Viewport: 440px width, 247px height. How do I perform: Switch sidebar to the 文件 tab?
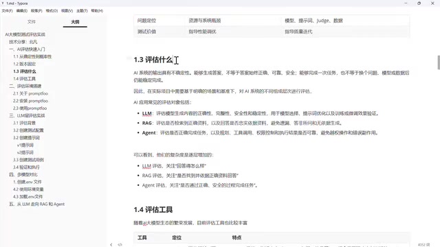click(x=32, y=21)
